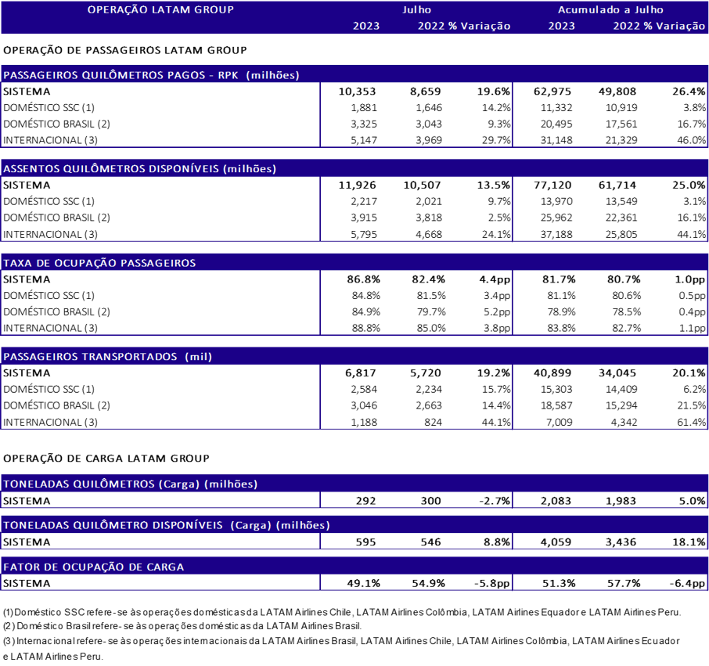Click "2023" under the Julho header
The width and height of the screenshot is (709, 666).
tap(366, 26)
